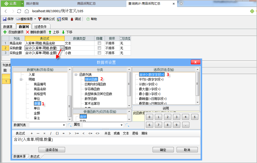Select 合计 under 快捷函数方式

pyautogui.click(x=83, y=116)
